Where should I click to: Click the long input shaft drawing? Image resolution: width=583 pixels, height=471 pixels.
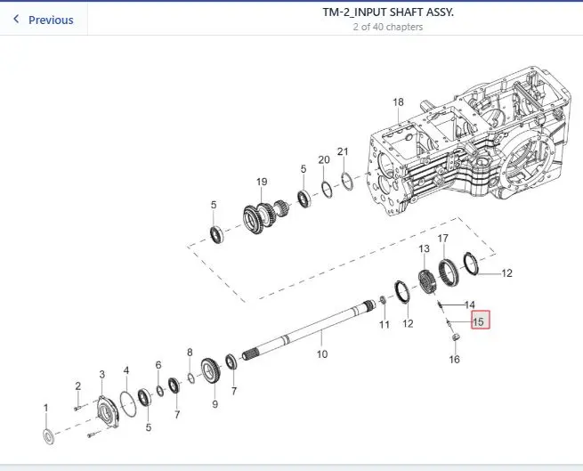(x=309, y=329)
